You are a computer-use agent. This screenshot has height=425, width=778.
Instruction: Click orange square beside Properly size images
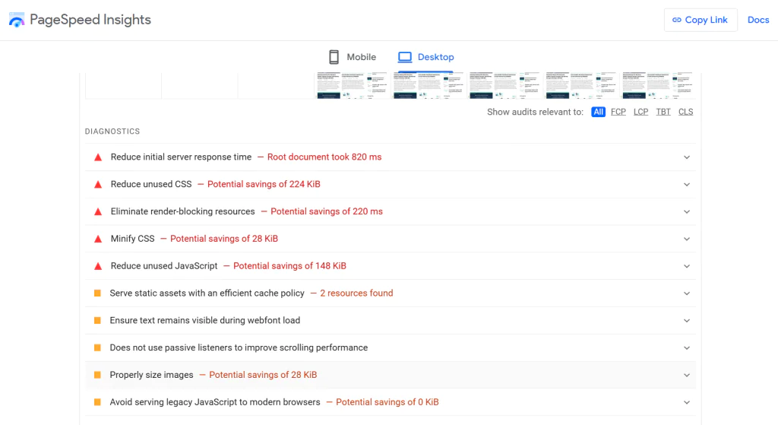pos(98,376)
